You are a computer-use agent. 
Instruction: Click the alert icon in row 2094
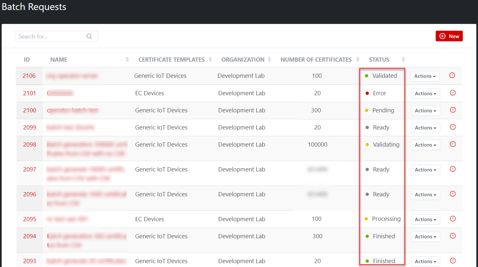click(452, 236)
